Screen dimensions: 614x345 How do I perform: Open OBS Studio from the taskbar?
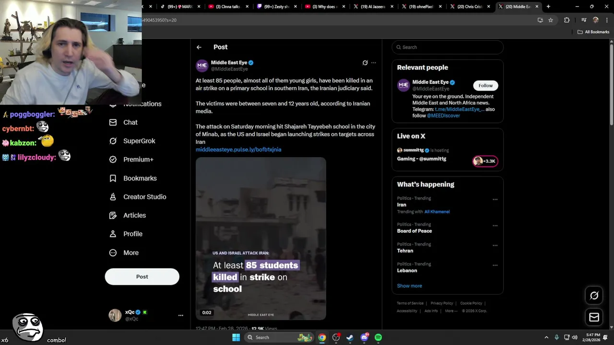click(x=336, y=337)
